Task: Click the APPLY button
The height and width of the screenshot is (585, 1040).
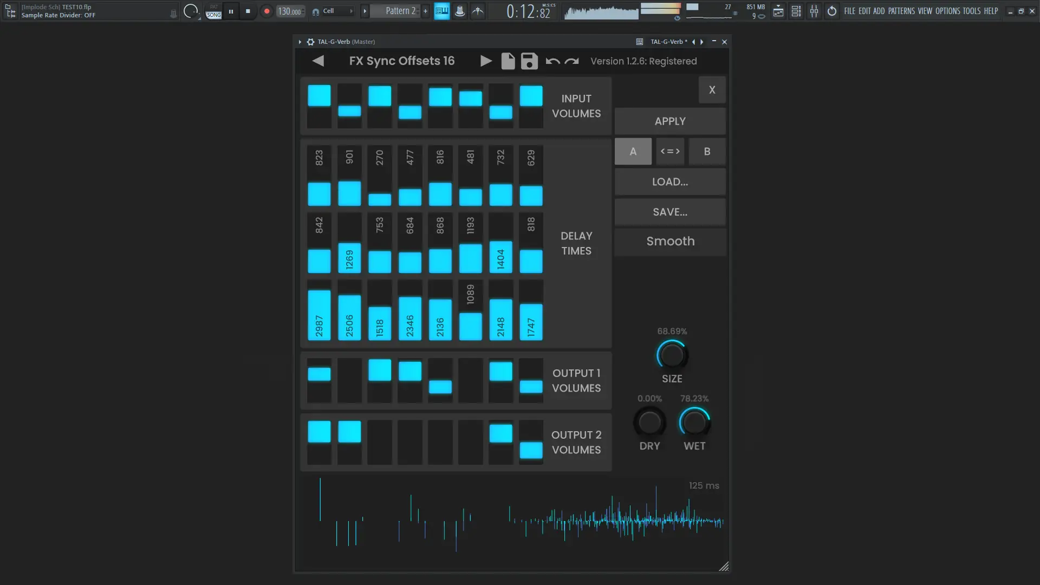Action: tap(670, 121)
